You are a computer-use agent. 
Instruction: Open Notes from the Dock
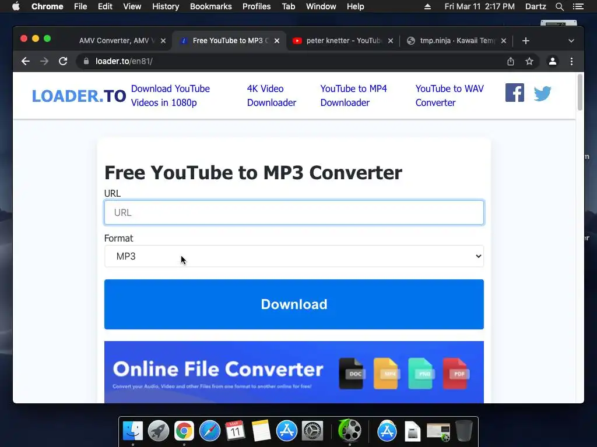[261, 431]
